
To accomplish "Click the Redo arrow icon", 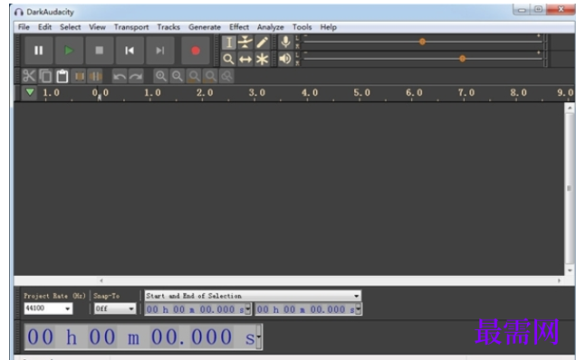I will point(136,76).
